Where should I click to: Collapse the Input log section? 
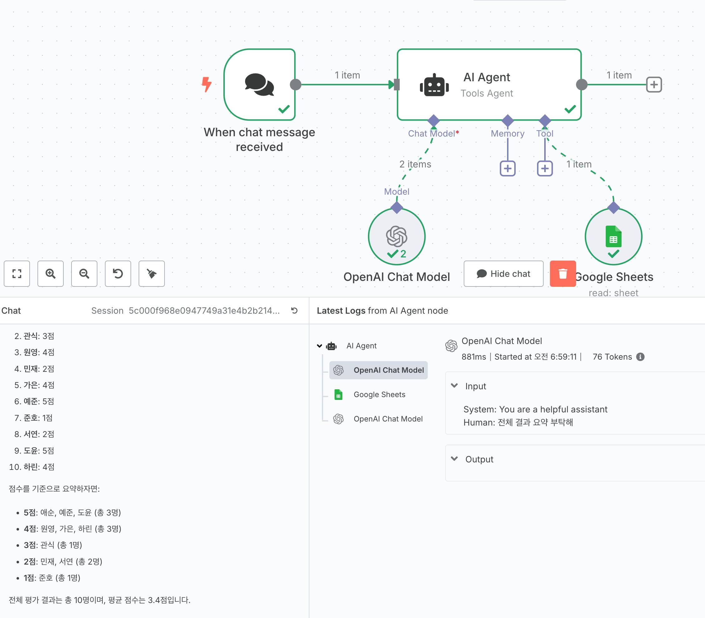(455, 386)
